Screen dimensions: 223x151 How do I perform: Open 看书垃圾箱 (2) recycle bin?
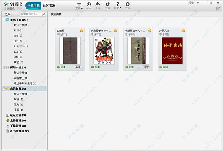[x=19, y=131]
